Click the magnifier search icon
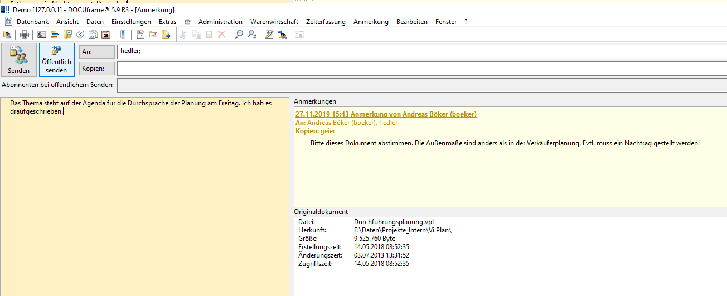 tap(239, 35)
